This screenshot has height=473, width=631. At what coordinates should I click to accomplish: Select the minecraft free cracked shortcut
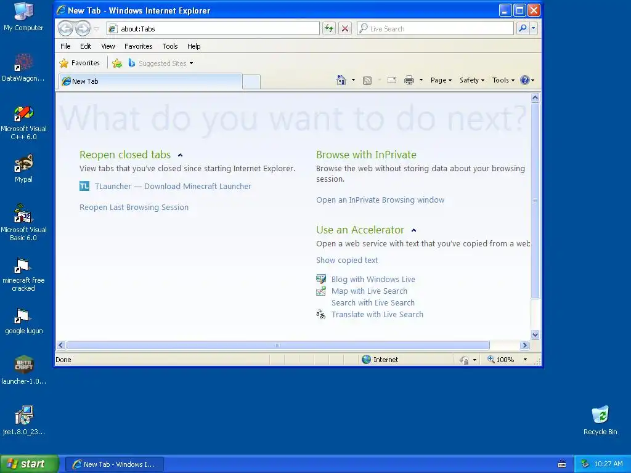23,275
